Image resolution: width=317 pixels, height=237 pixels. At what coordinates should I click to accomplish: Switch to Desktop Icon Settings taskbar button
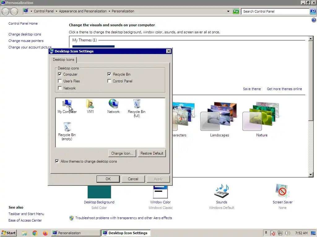(x=126, y=233)
